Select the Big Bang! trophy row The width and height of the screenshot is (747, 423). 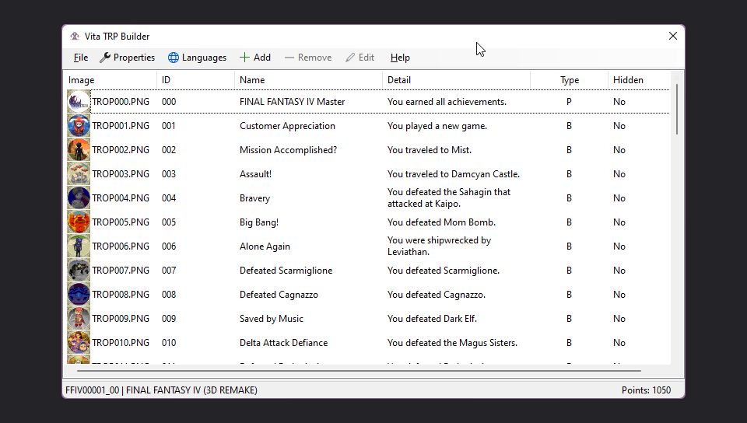click(259, 222)
